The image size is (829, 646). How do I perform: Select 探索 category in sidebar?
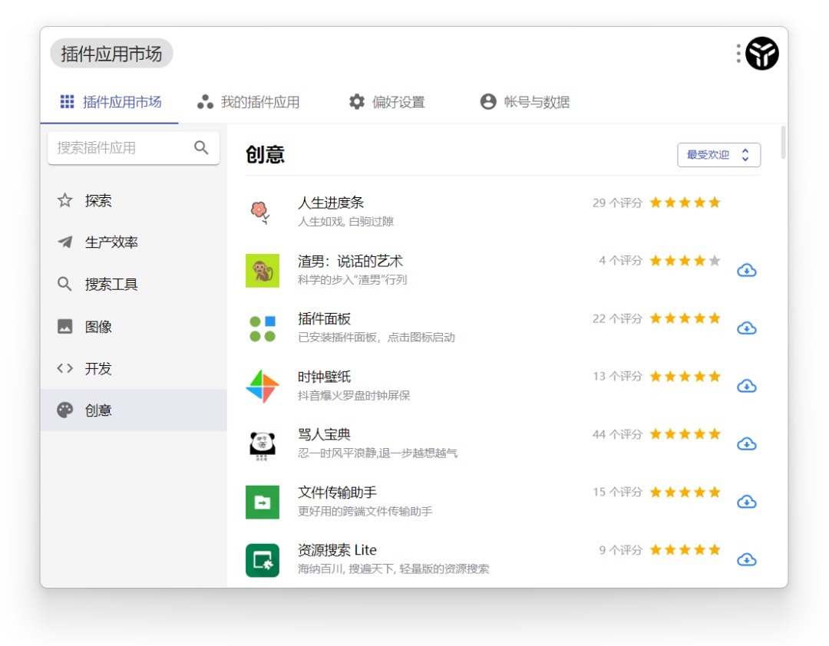98,201
